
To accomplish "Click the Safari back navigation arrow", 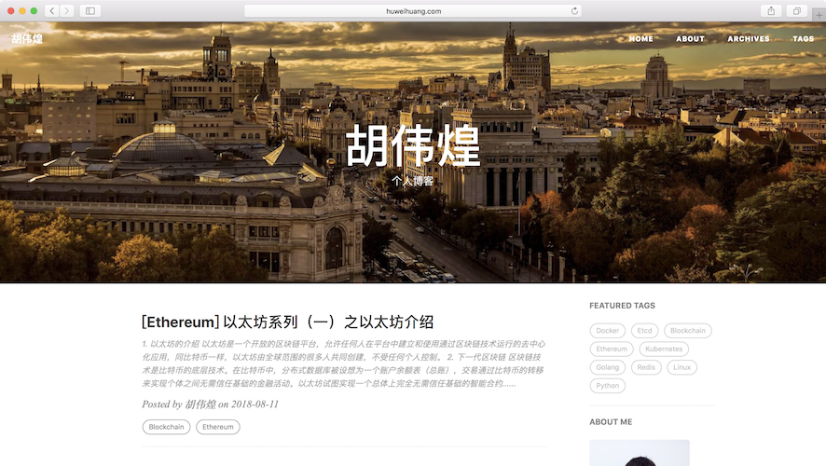I will pyautogui.click(x=51, y=11).
